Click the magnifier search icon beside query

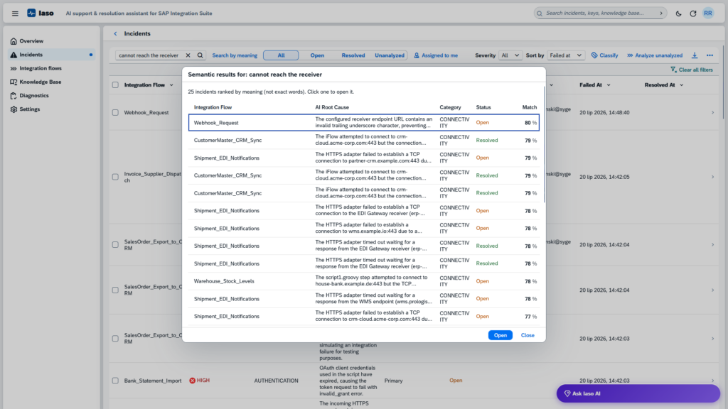[200, 55]
